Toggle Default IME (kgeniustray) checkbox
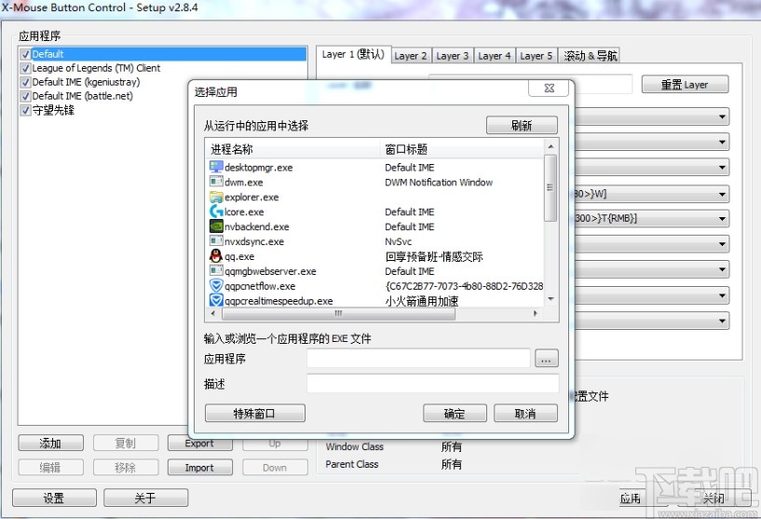 tap(26, 82)
